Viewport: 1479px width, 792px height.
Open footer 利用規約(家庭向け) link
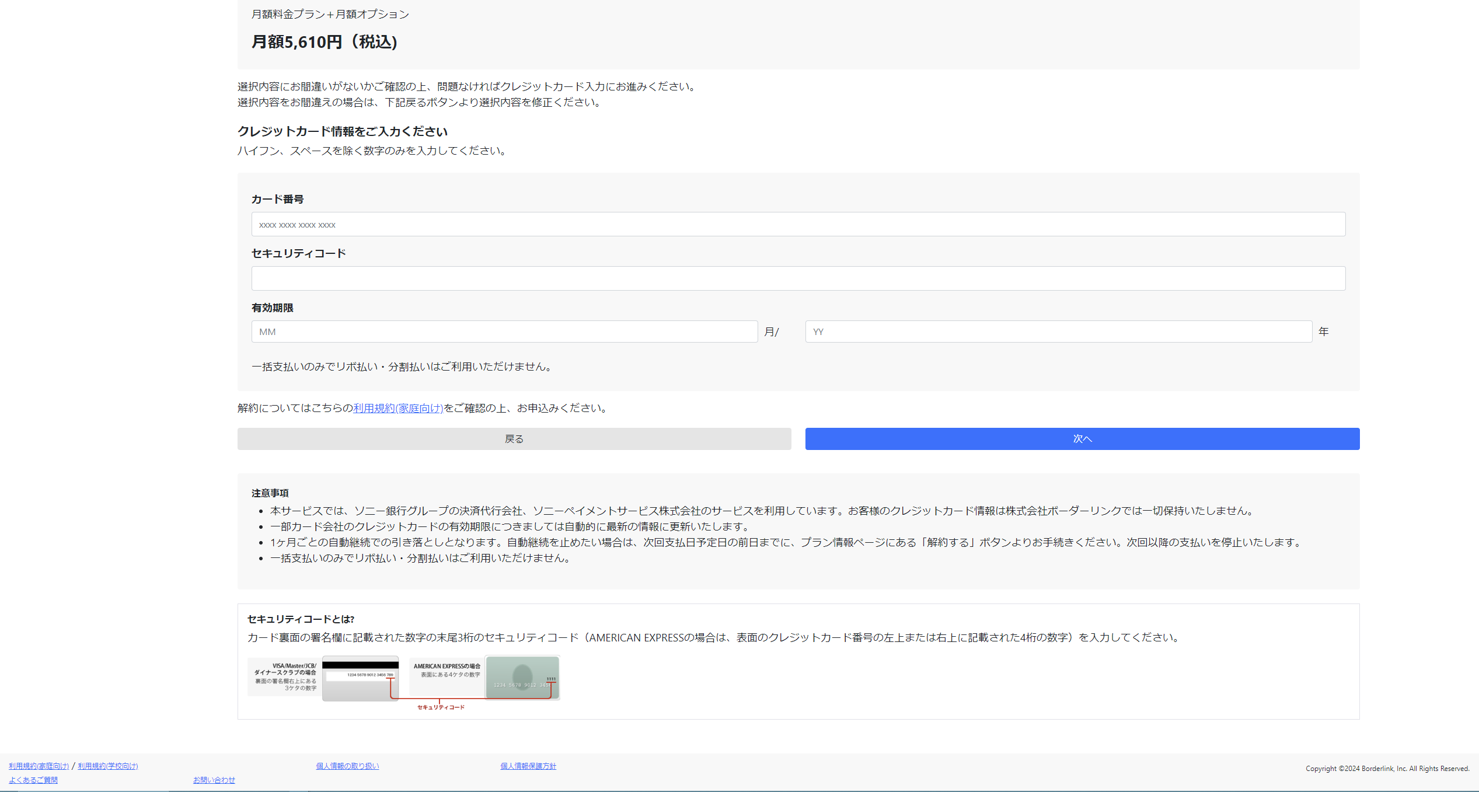coord(39,766)
